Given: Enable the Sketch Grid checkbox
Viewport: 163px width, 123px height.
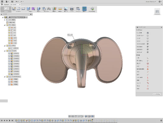Looking at the screenshot, I should pyautogui.click(x=147, y=35).
